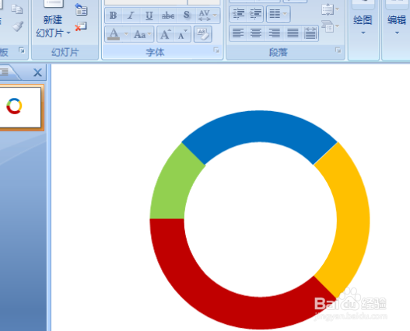The image size is (410, 331).
Task: Align text left
Action: click(x=238, y=33)
